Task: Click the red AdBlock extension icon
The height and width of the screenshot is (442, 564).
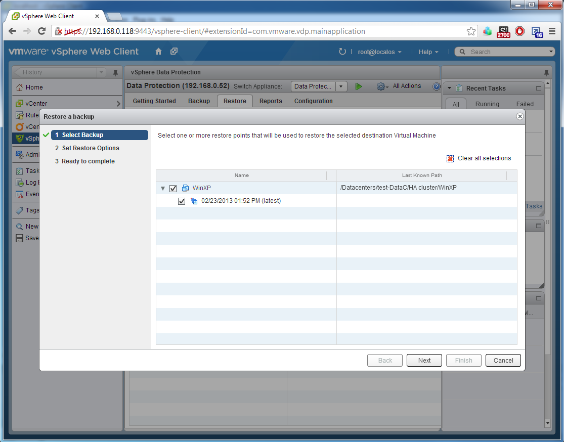Action: [x=520, y=31]
